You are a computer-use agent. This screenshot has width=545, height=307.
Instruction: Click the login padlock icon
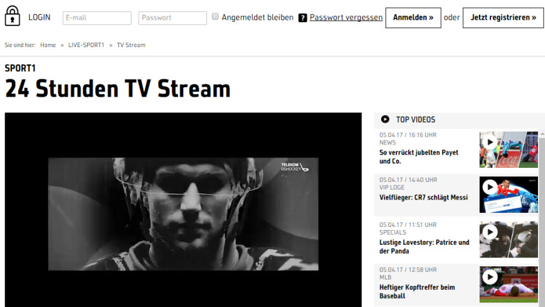pos(12,16)
